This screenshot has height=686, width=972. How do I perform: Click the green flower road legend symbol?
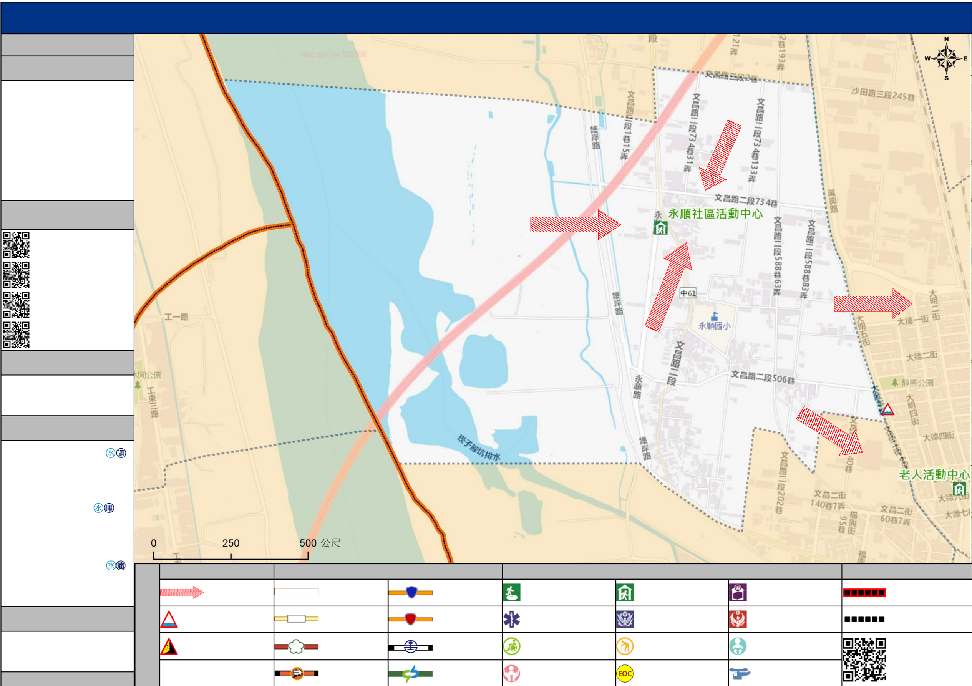pyautogui.click(x=296, y=647)
